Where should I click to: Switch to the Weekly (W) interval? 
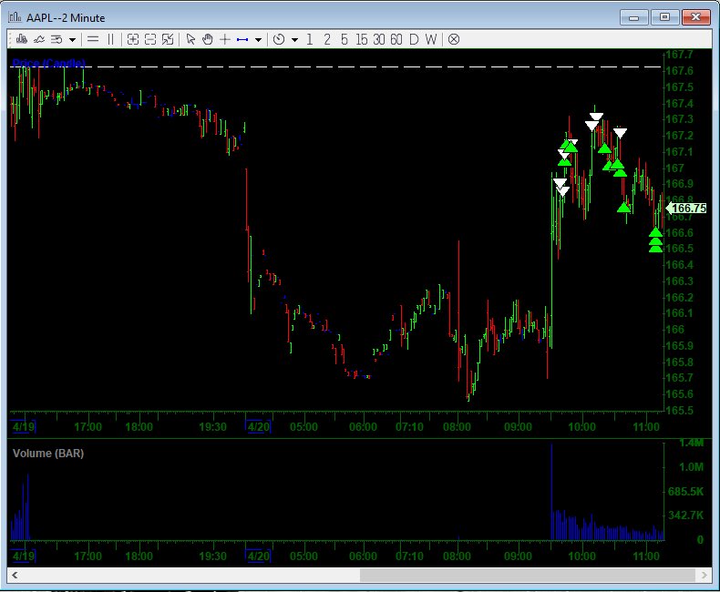(x=431, y=39)
